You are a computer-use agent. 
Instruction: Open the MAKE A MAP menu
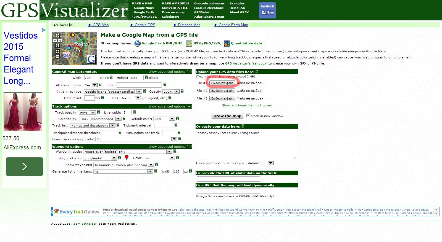142,4
